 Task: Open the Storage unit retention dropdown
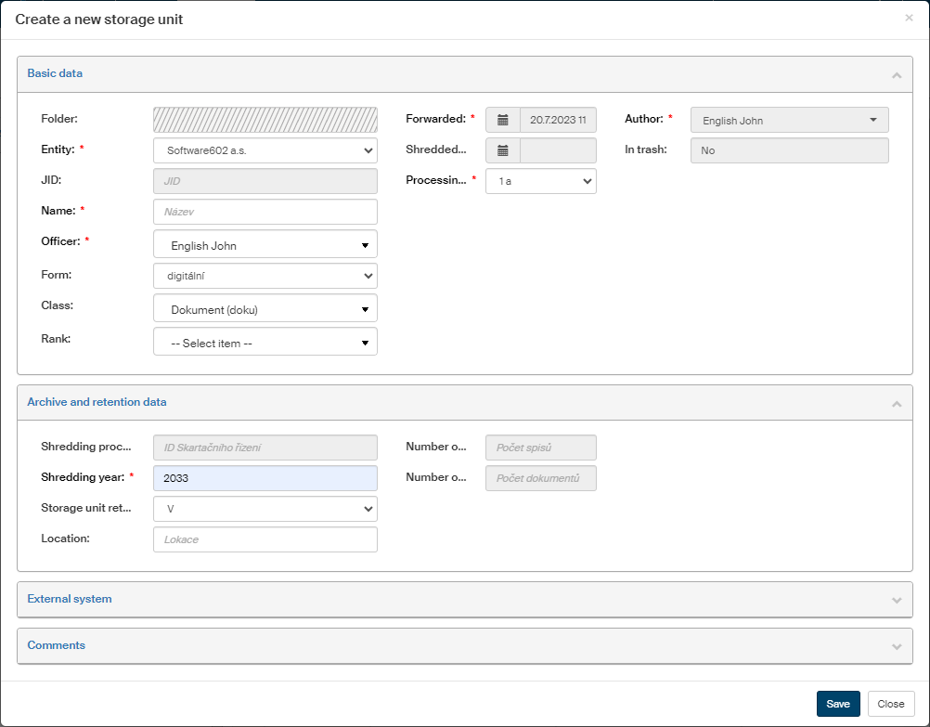pyautogui.click(x=265, y=509)
